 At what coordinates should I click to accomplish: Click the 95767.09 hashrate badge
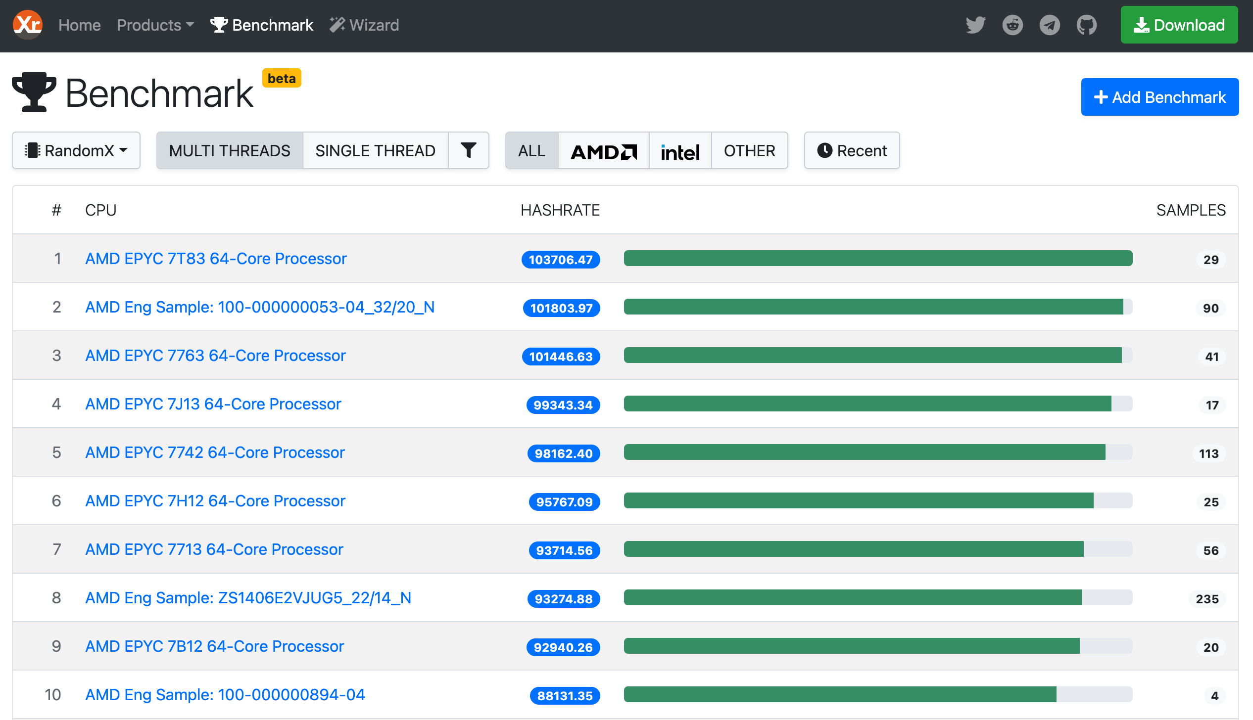tap(565, 502)
